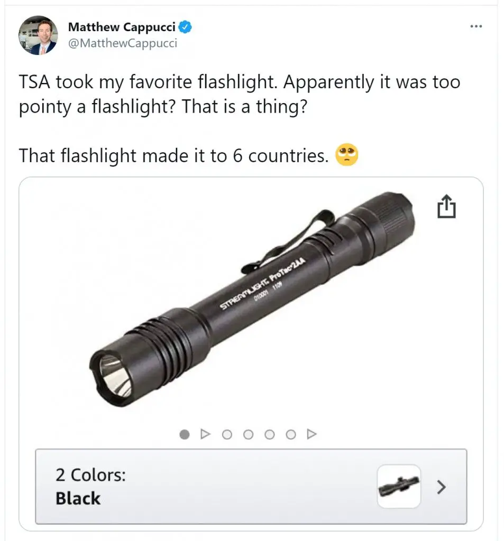Play the first video carousel indicator
The image size is (504, 541).
[206, 434]
